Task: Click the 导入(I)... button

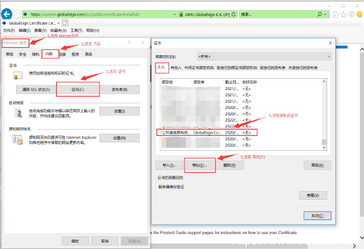Action: point(169,165)
